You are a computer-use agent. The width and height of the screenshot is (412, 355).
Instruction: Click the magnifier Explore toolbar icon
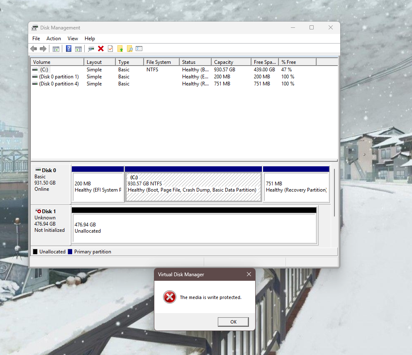pos(129,49)
